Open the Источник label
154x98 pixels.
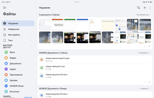pos(15,92)
